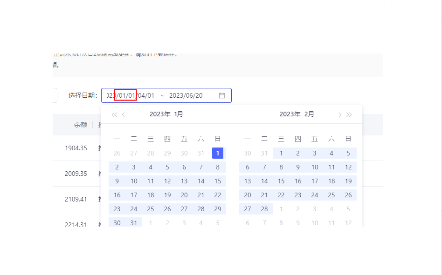The width and height of the screenshot is (442, 275).
Task: Jump to next year with double-right arrow
Action: (349, 114)
